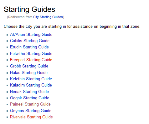Click the red Freeport Starting Guide link

(x=31, y=60)
